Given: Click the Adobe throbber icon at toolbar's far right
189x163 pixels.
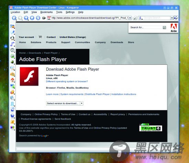Looking at the screenshot, I should (x=176, y=18).
